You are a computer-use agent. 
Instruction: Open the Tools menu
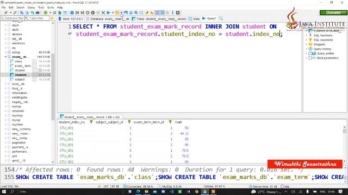[41, 7]
